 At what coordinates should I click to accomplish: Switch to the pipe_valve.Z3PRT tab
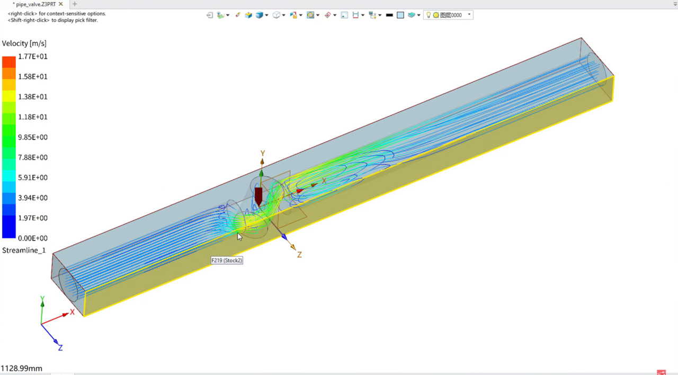(35, 4)
